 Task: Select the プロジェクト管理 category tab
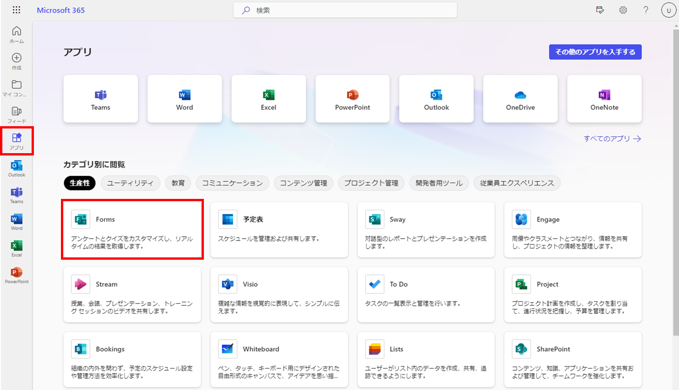[x=371, y=183]
